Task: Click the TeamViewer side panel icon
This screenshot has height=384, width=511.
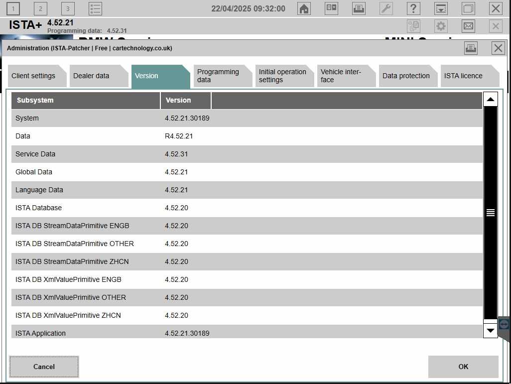Action: [504, 325]
